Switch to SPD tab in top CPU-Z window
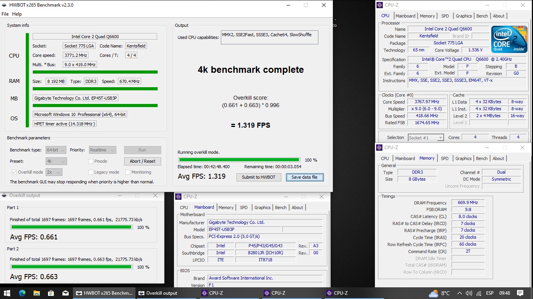This screenshot has width=533, height=299. click(x=445, y=16)
